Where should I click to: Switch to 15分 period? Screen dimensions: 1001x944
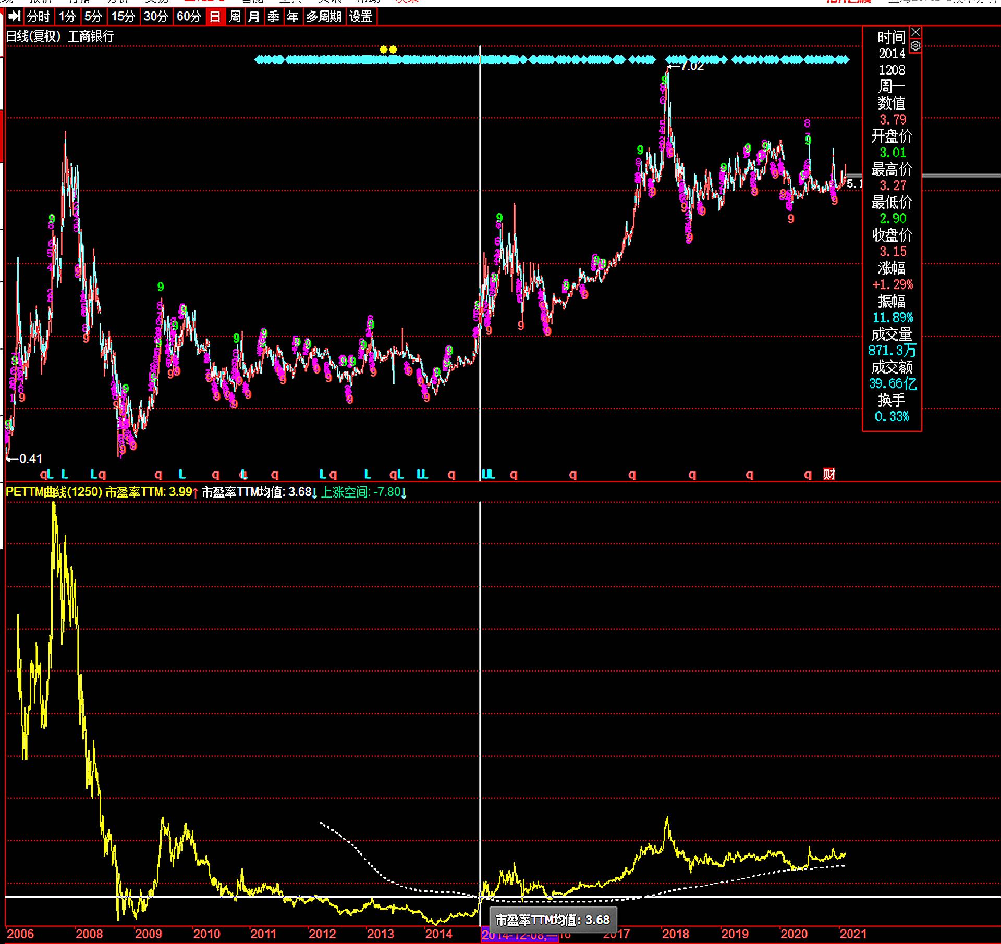click(x=123, y=17)
